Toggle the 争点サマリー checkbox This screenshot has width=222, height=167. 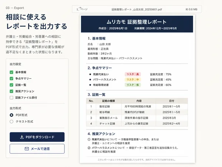coord(11,79)
